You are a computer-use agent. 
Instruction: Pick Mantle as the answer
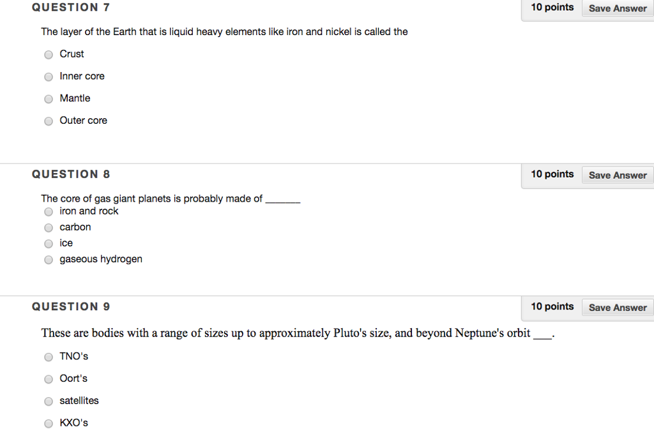click(x=49, y=99)
